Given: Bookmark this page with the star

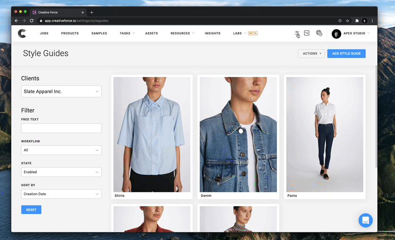Looking at the screenshot, I should (x=347, y=21).
